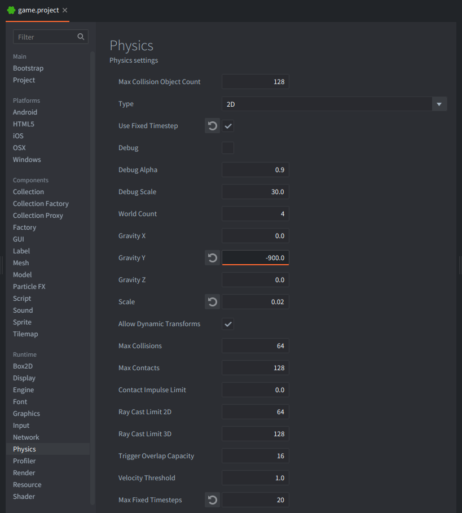Toggle Use Fixed Timestep checkbox
The height and width of the screenshot is (513, 462).
click(228, 126)
